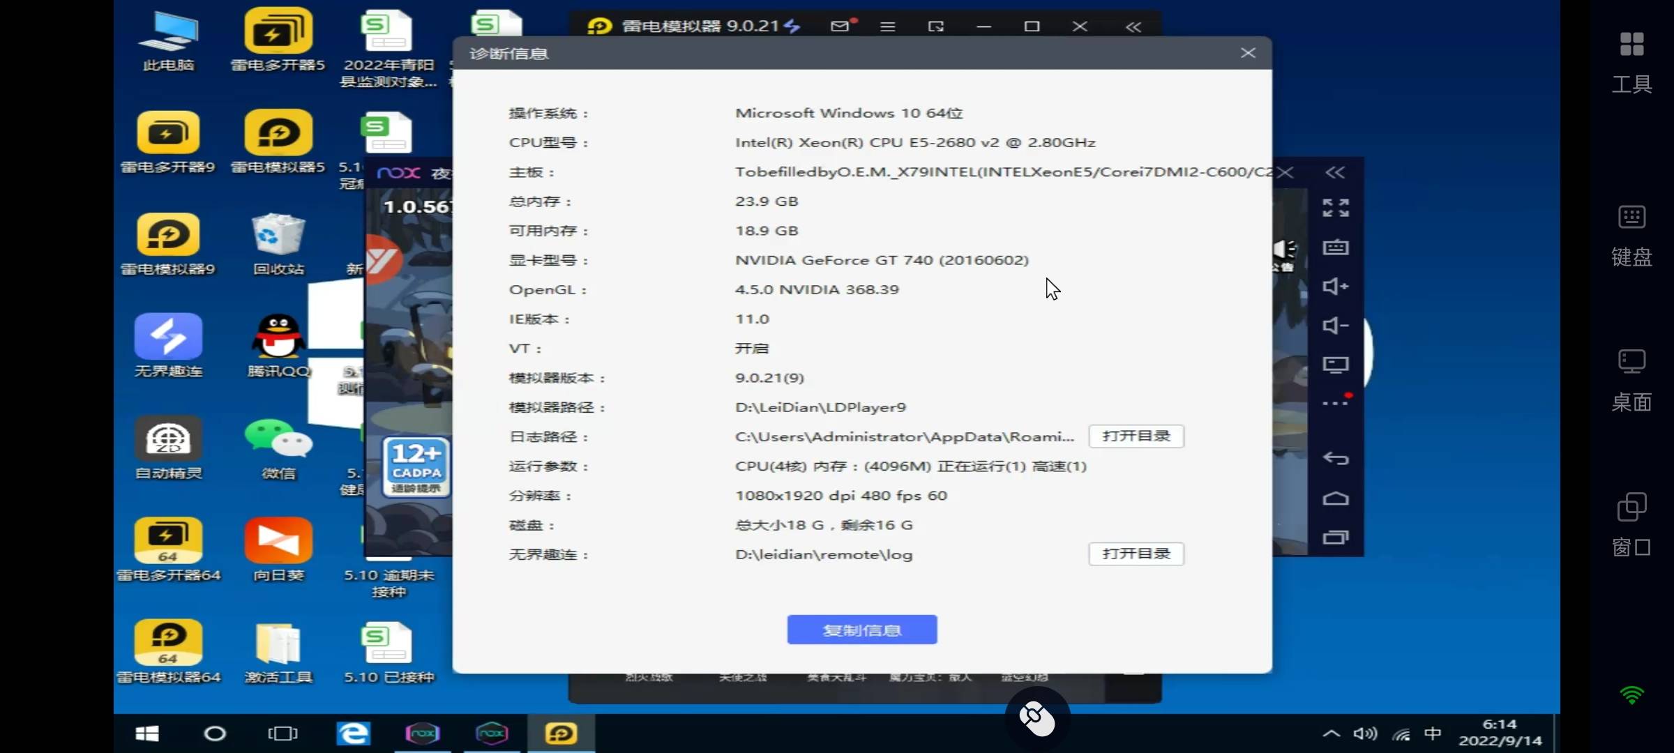1674x753 pixels.
Task: Toggle Nox fullscreen icon
Action: click(1335, 208)
